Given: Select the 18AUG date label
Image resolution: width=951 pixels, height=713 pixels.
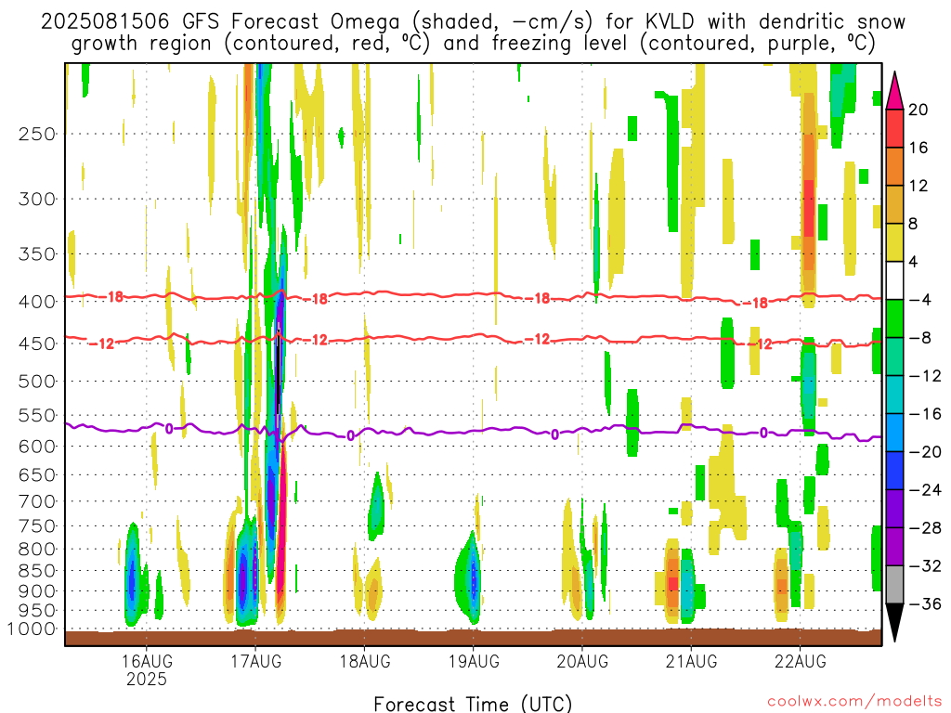Looking at the screenshot, I should point(364,661).
